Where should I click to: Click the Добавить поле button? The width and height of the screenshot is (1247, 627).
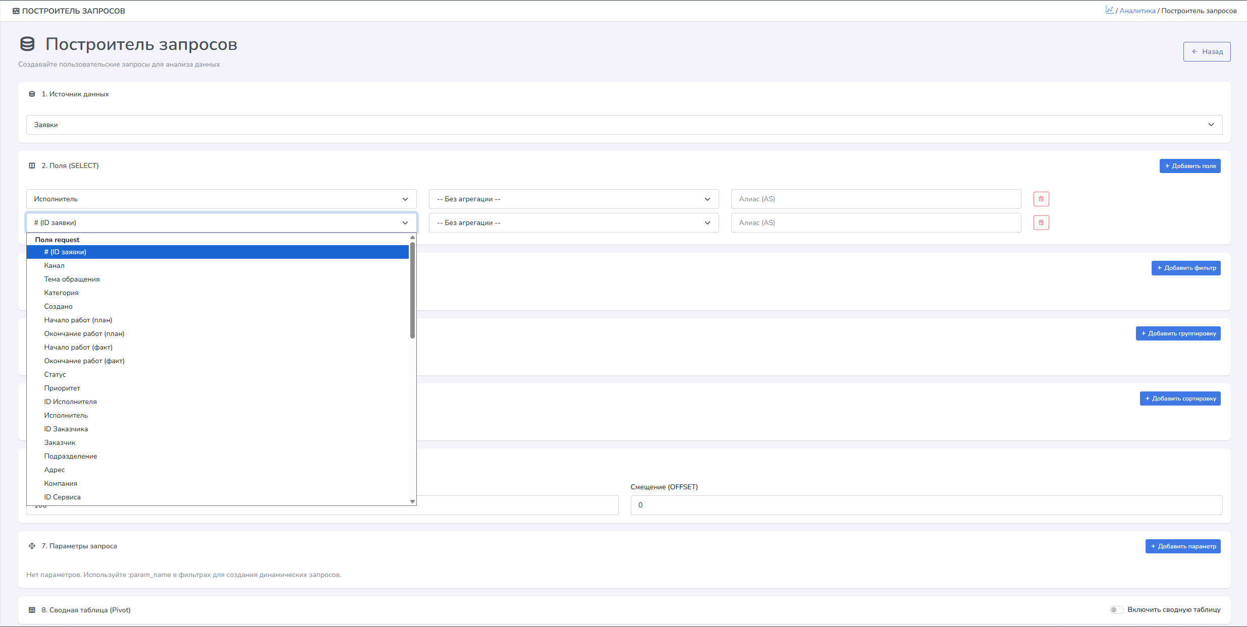(1189, 166)
